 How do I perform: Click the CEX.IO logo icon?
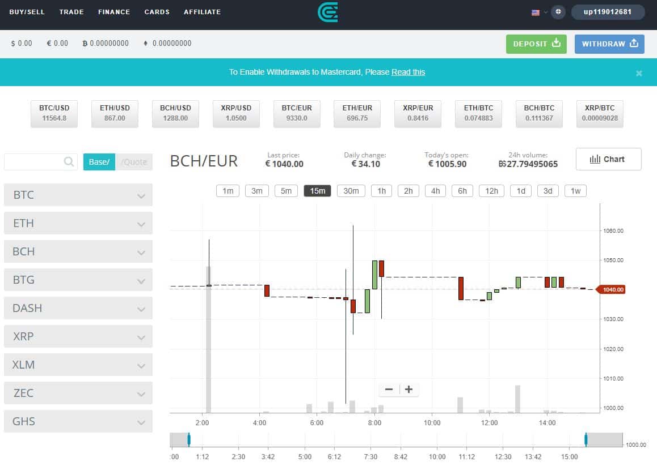(x=328, y=12)
